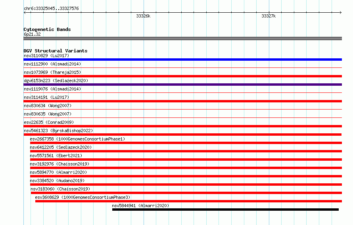Select the nsv3384520 (Audano2019) label
353x225 pixels.
coord(57,181)
